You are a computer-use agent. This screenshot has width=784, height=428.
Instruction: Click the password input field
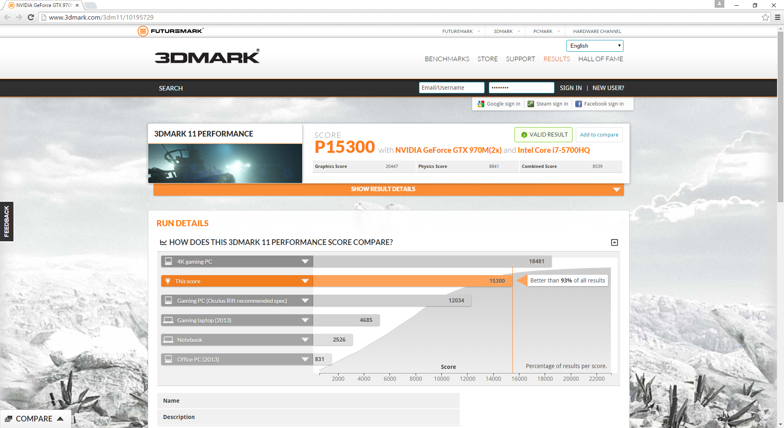click(x=521, y=88)
